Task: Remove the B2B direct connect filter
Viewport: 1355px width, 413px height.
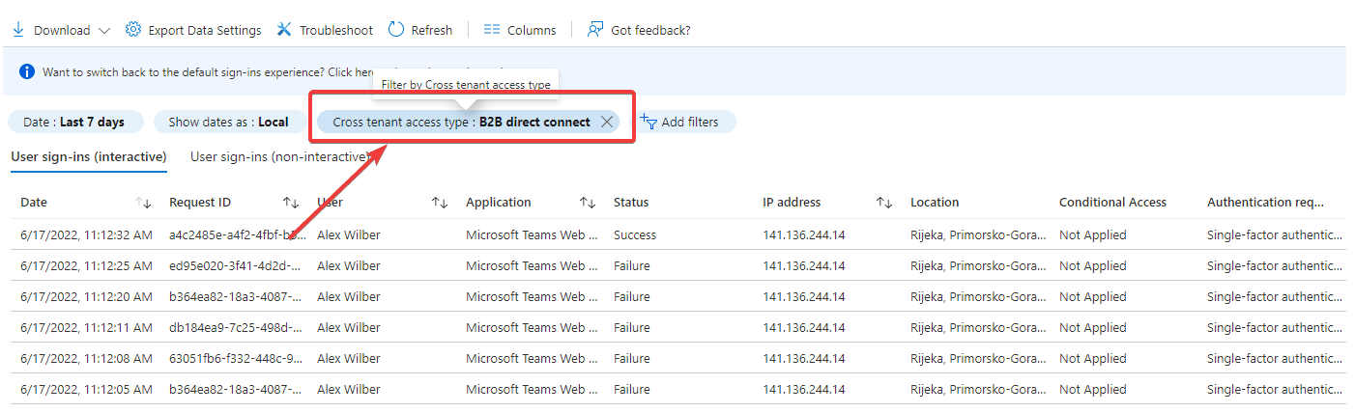Action: click(607, 122)
